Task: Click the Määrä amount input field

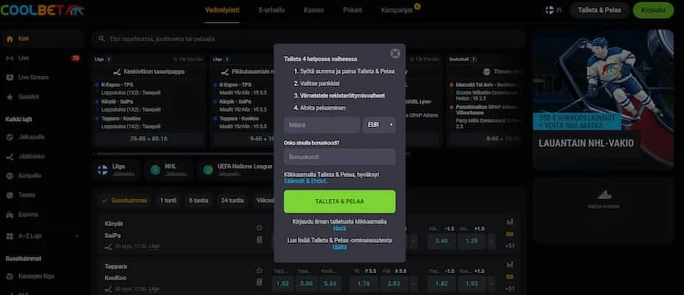Action: pyautogui.click(x=322, y=125)
